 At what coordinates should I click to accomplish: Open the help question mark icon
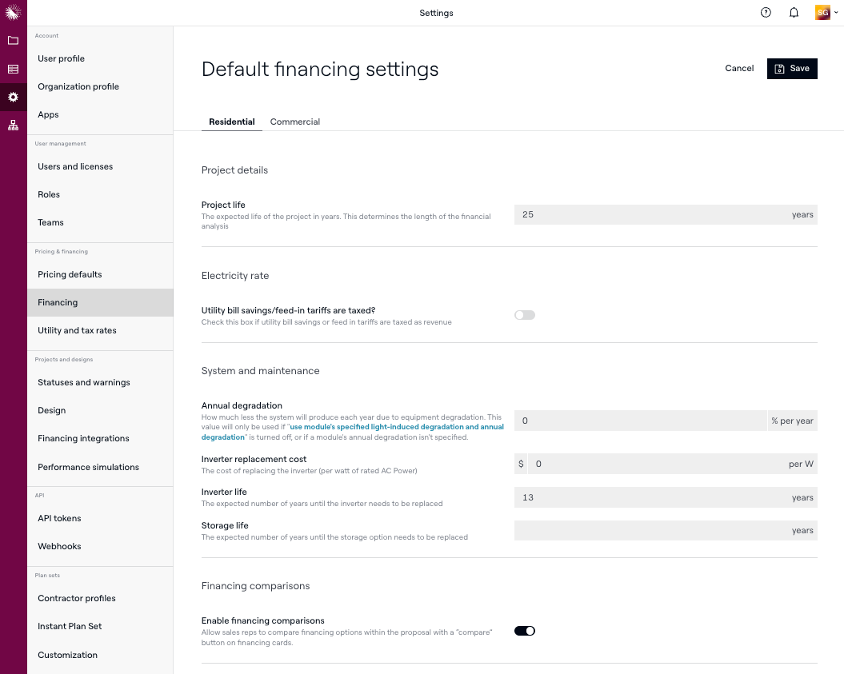click(x=766, y=13)
